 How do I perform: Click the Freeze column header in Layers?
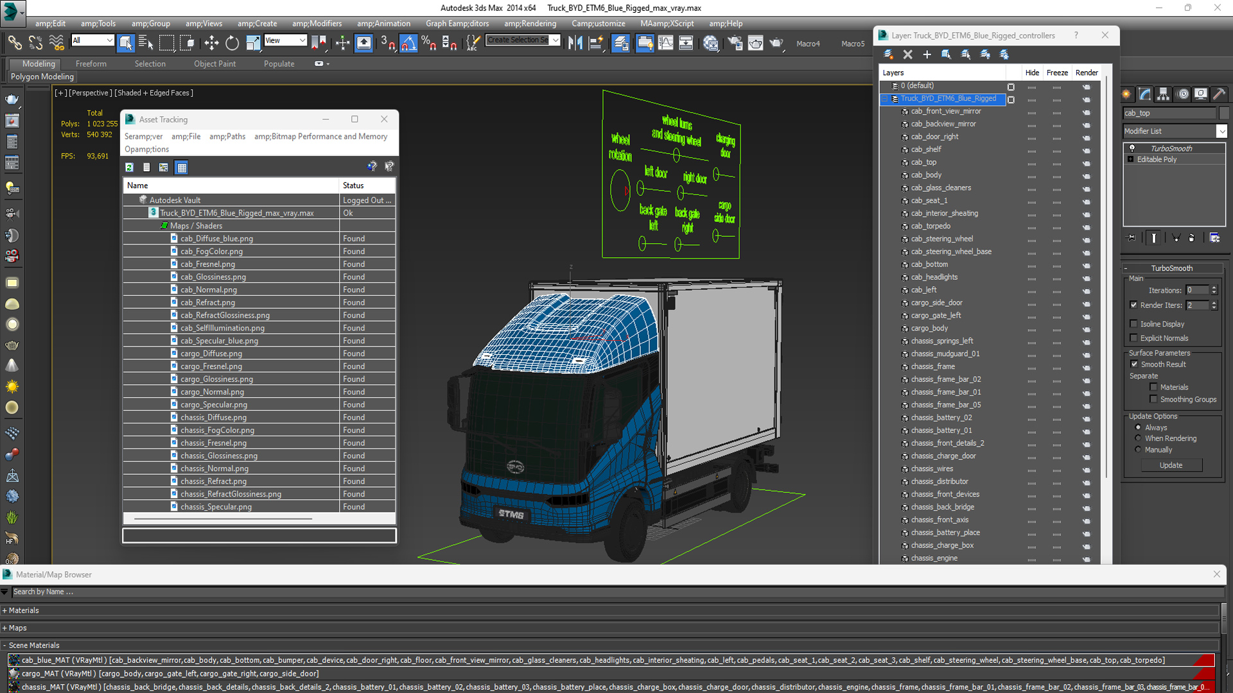[x=1056, y=73]
